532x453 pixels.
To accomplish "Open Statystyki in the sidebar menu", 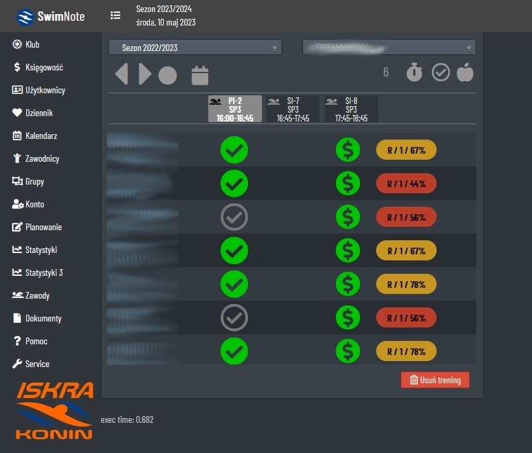I will [x=41, y=250].
